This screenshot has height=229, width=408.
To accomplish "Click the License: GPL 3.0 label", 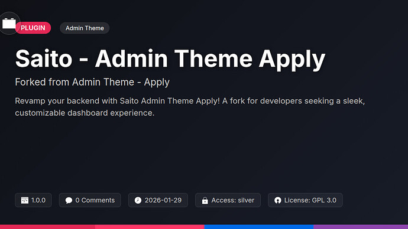I will pos(310,200).
